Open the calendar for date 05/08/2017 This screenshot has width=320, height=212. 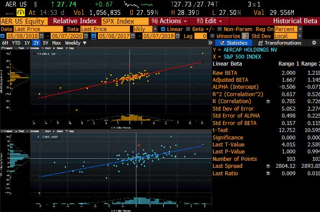[133, 36]
